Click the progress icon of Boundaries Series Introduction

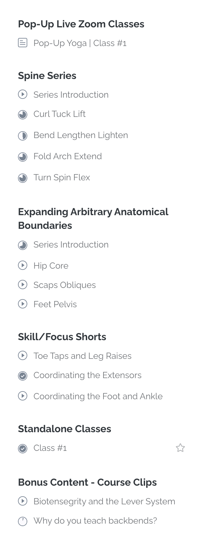tap(23, 246)
